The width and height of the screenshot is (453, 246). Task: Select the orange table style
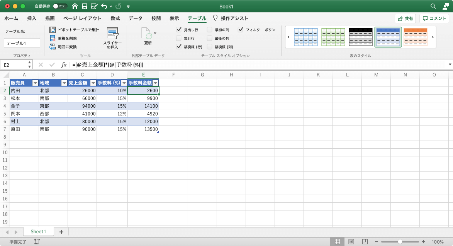click(x=416, y=37)
